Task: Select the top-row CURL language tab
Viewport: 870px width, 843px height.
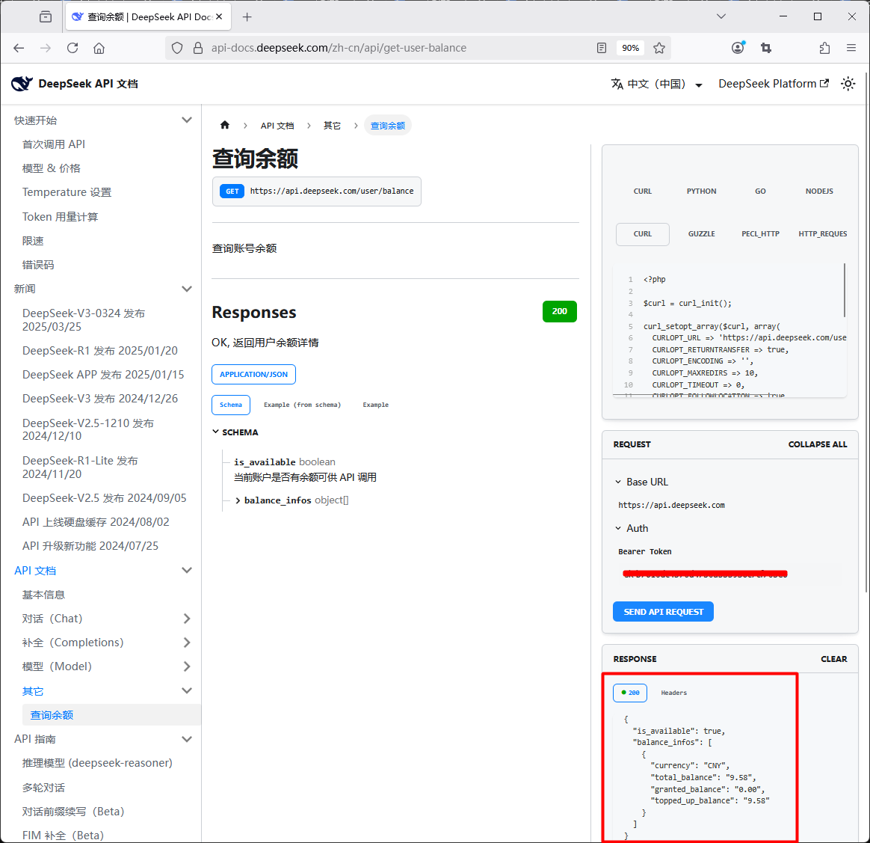Action: [643, 191]
